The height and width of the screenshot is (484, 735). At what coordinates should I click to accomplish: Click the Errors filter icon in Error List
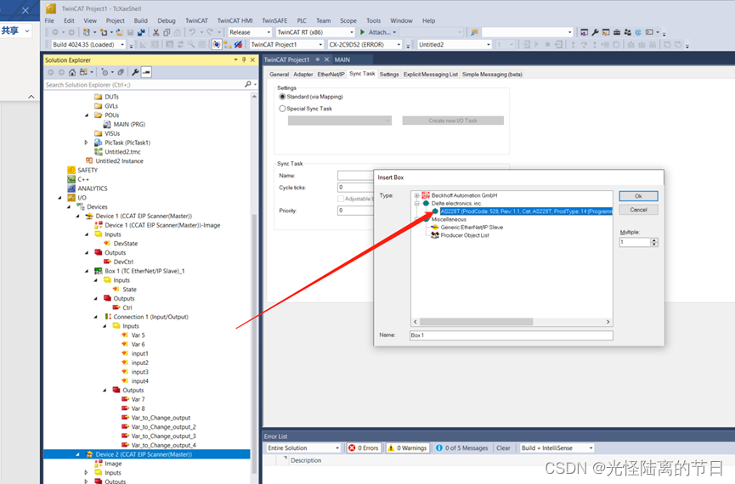[352, 448]
